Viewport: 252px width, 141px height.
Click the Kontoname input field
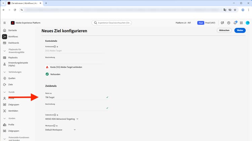point(75,51)
